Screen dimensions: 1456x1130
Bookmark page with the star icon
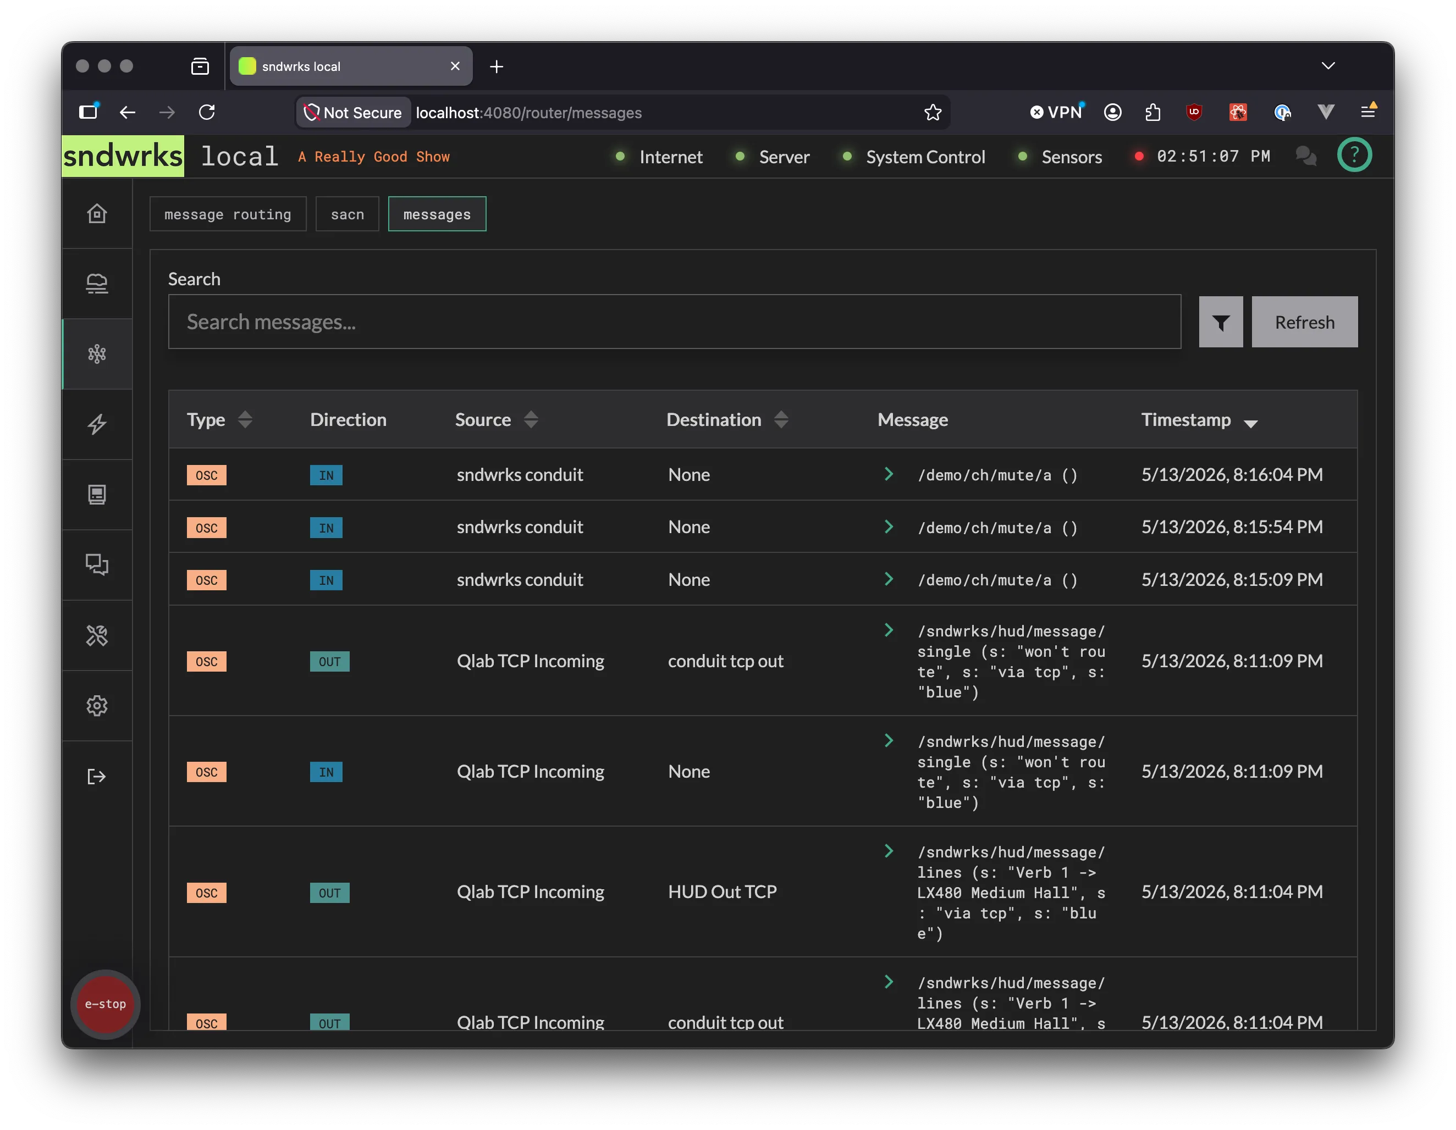click(933, 113)
